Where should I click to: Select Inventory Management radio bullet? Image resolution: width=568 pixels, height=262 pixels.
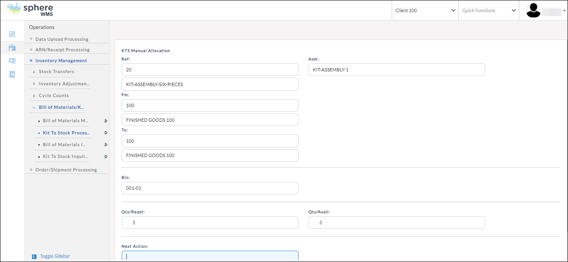point(31,60)
